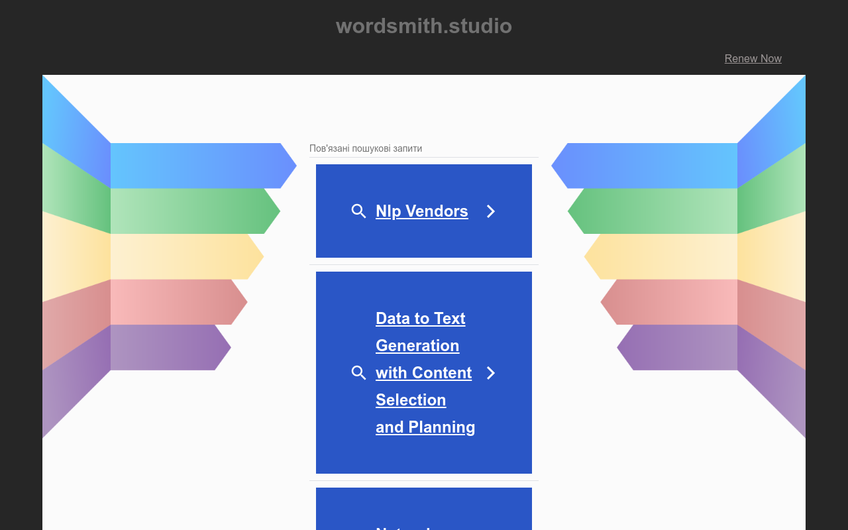Screen dimensions: 848x530
Task: Click the chevron arrow next to Nlp Vendors
Action: coord(491,211)
